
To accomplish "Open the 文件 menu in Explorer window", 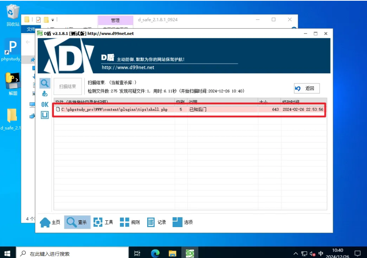I will [31, 29].
